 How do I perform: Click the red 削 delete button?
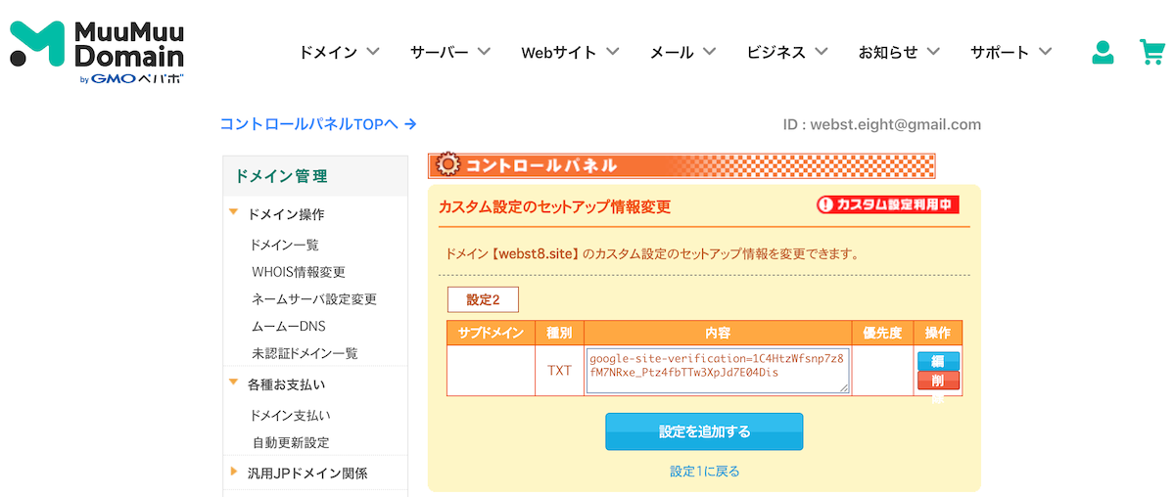pyautogui.click(x=938, y=381)
